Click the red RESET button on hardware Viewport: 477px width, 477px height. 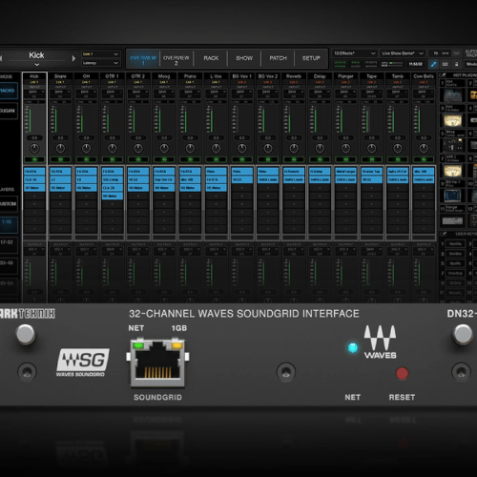[x=402, y=374]
